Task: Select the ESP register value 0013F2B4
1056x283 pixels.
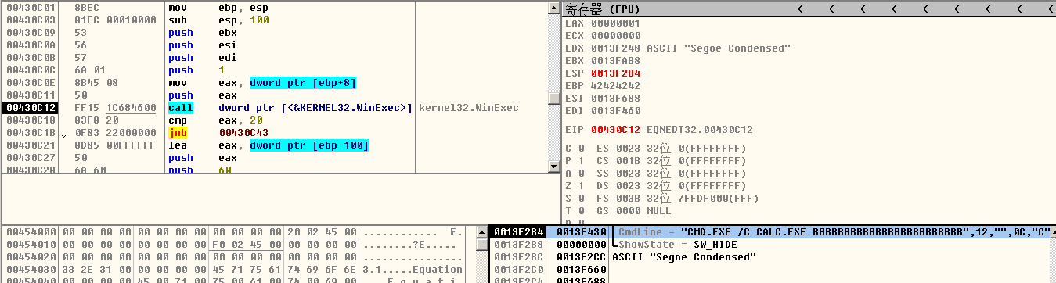Action: (615, 73)
